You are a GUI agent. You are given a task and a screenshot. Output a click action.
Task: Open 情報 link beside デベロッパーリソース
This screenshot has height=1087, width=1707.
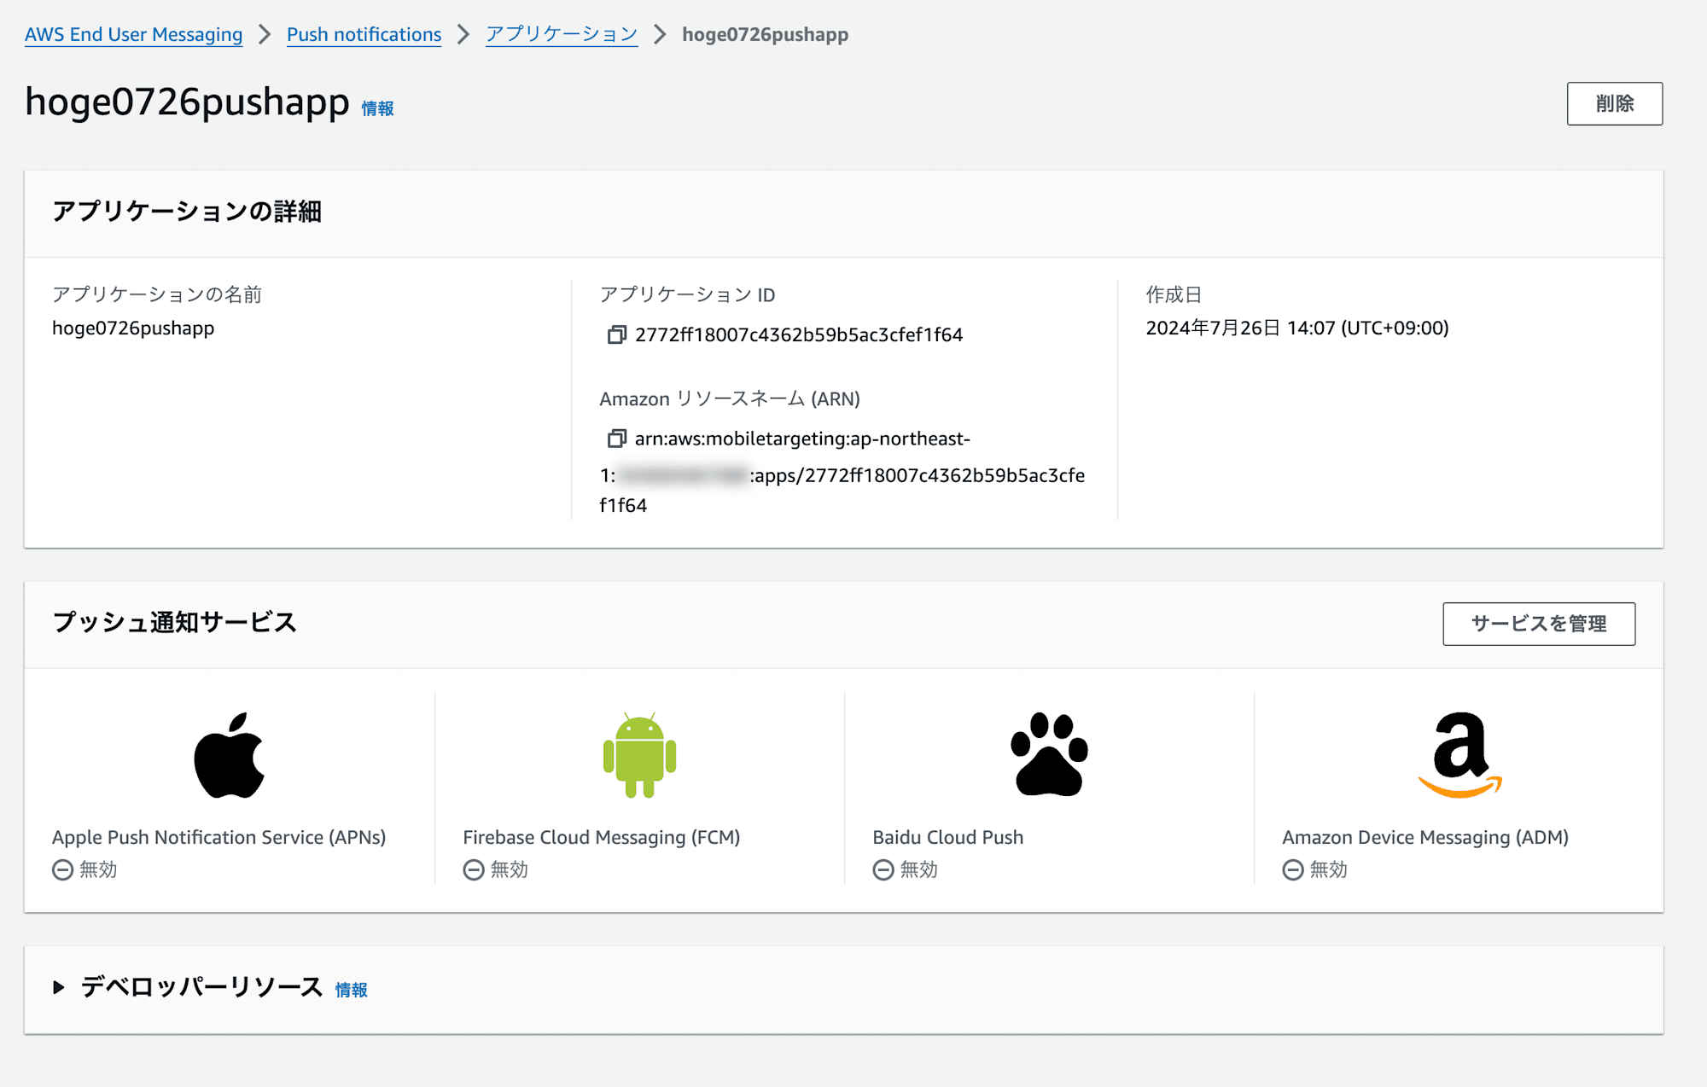tap(351, 990)
